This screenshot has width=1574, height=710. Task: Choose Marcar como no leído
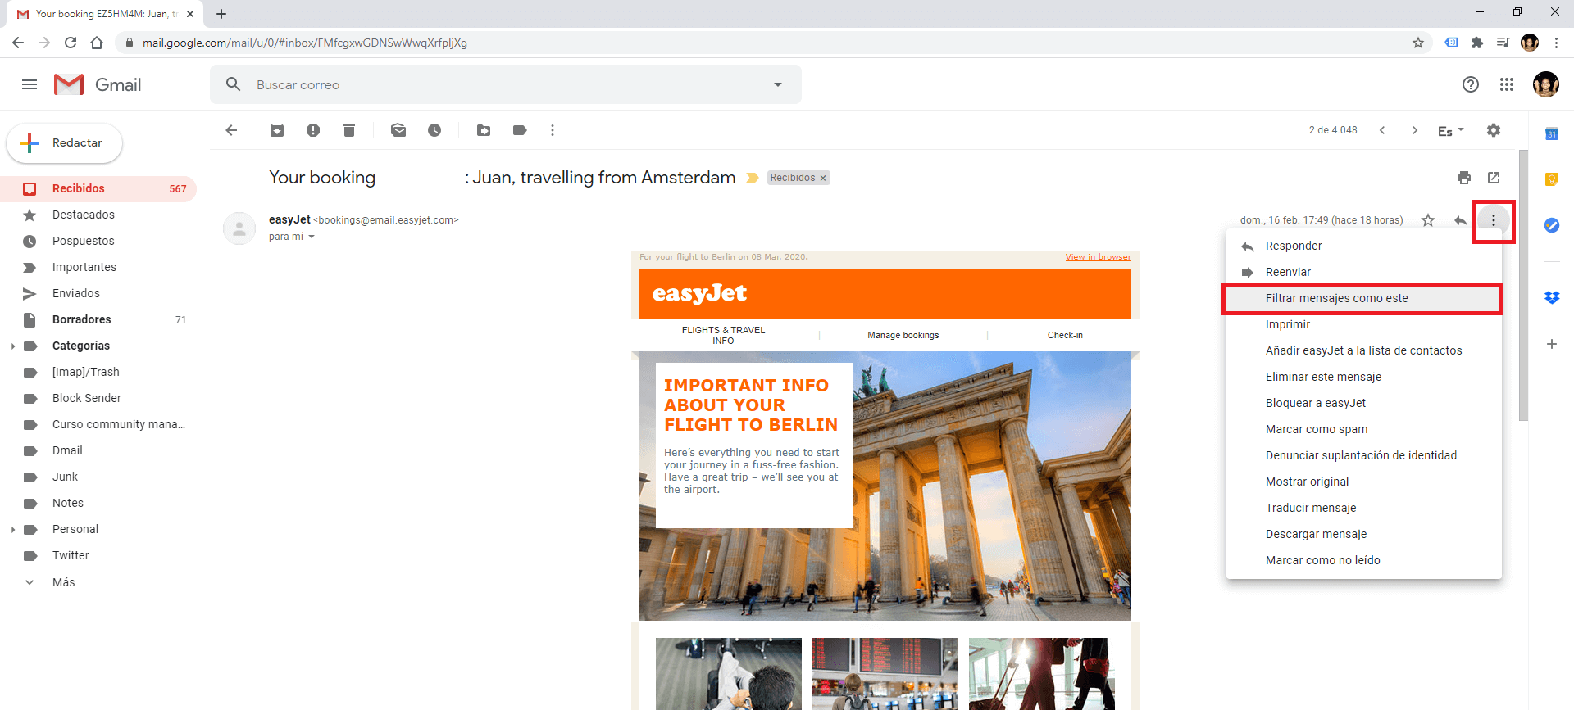coord(1364,560)
